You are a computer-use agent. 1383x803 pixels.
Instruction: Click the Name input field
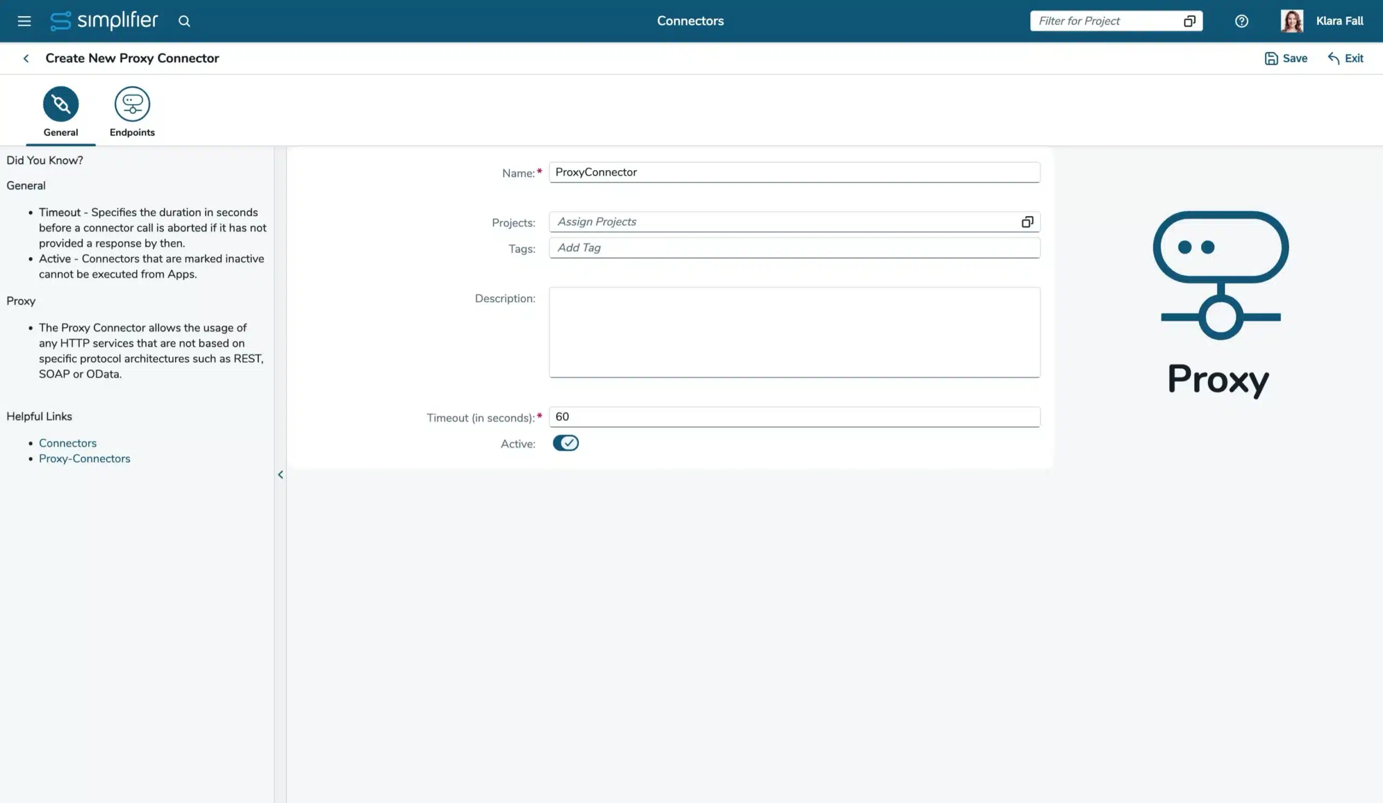[x=794, y=172]
